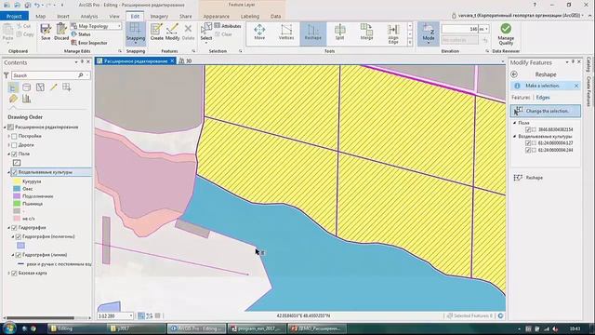This screenshot has width=595, height=335.
Task: Open elevation units dropdown
Action: coord(486,29)
